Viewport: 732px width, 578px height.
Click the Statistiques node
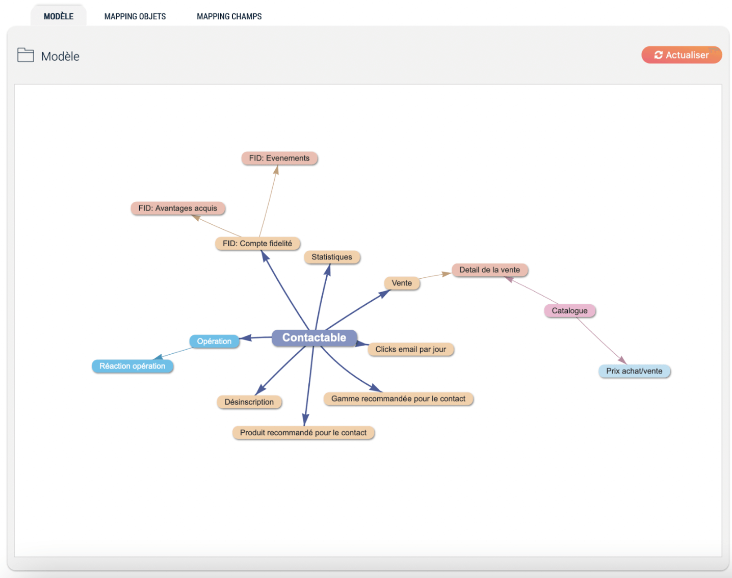point(332,257)
